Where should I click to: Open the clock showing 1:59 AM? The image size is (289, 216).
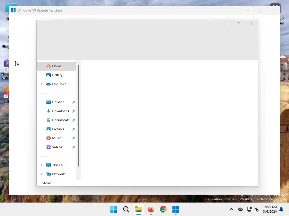tap(270, 209)
